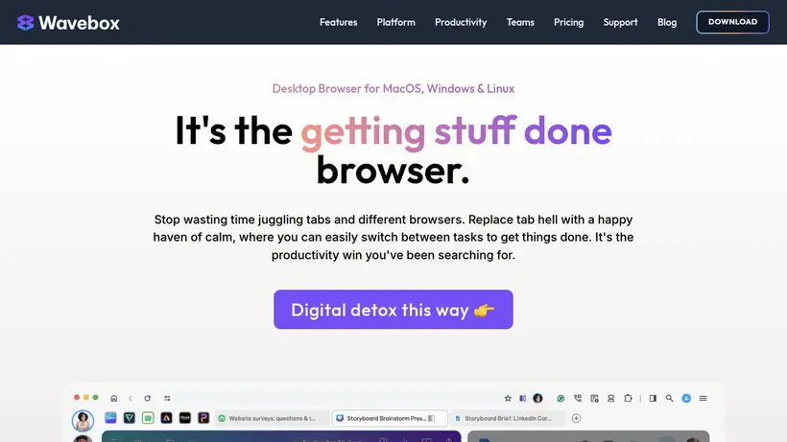Click the phone call icon in toolbar
This screenshot has height=442, width=787.
(578, 399)
